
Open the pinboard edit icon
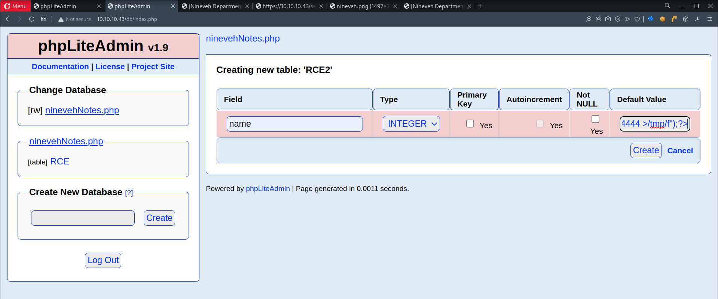[x=598, y=19]
